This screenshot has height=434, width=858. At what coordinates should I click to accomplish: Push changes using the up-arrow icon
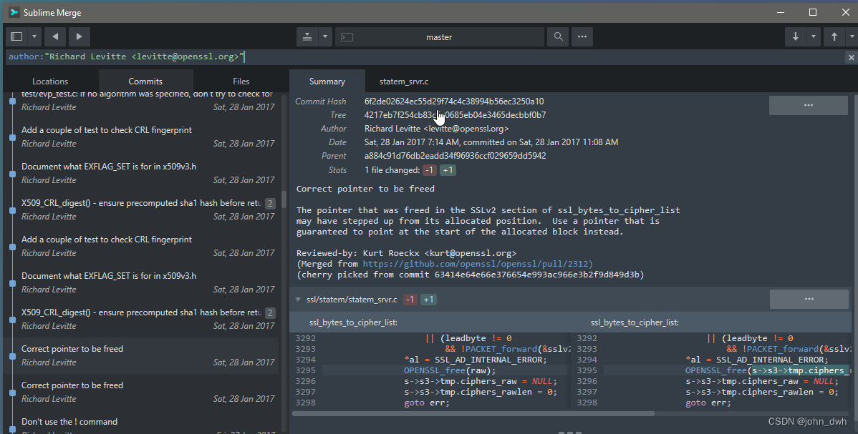tap(834, 36)
